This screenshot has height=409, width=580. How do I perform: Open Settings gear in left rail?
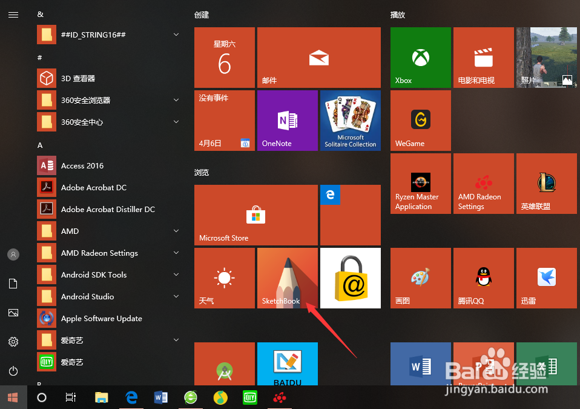(x=13, y=342)
